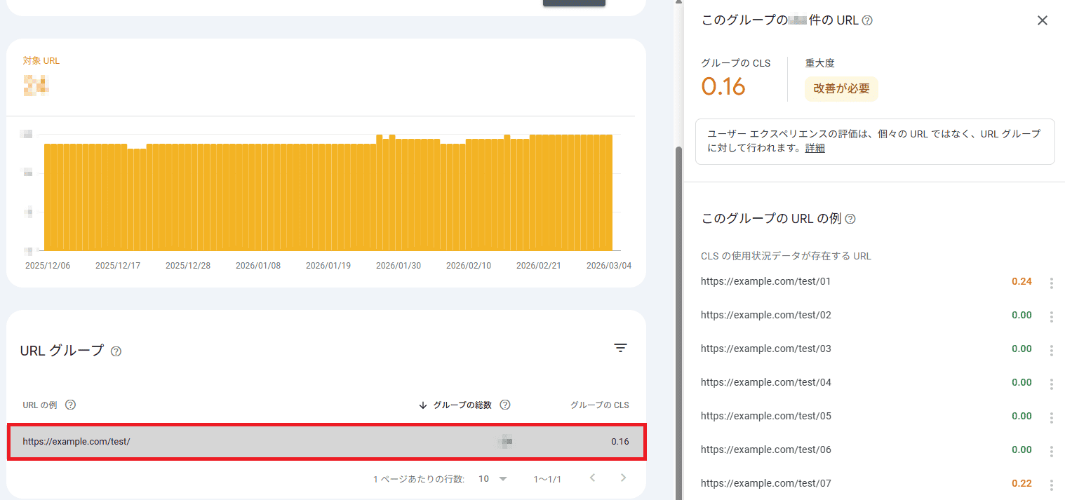Image resolution: width=1065 pixels, height=500 pixels.
Task: Open three-dot menu beside test/02 URL
Action: [x=1052, y=317]
